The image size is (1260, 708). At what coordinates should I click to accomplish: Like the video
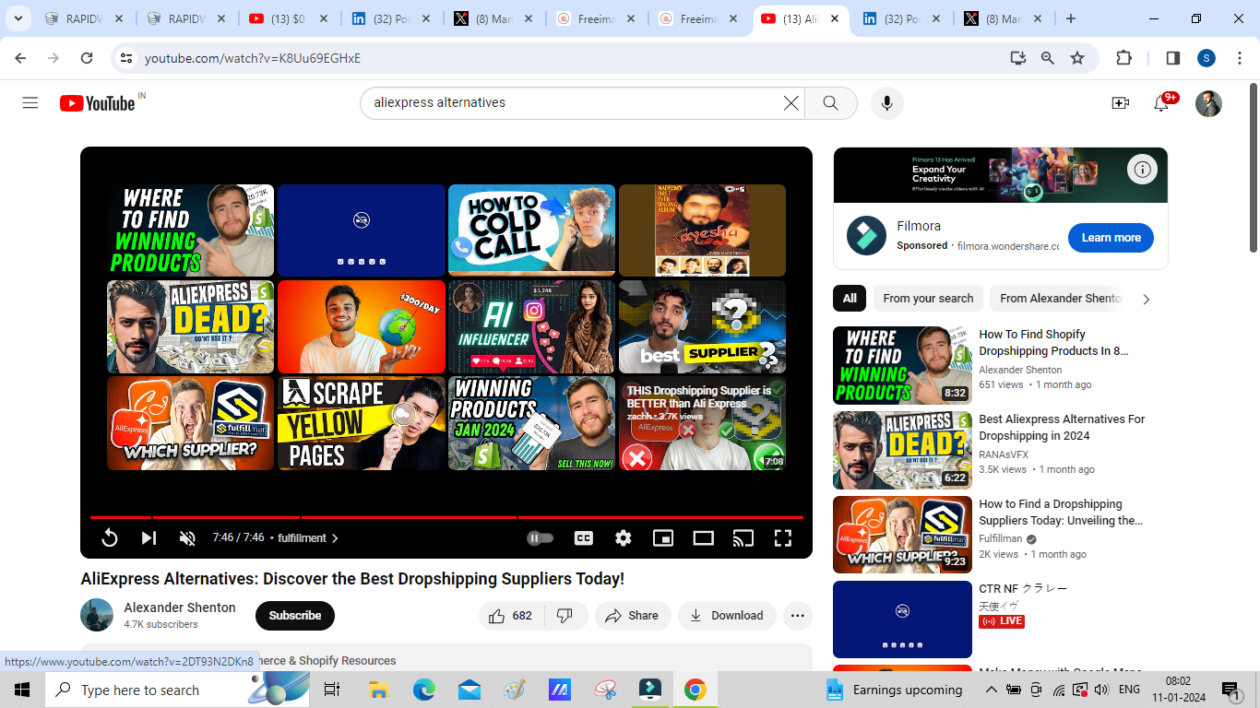[x=511, y=616]
